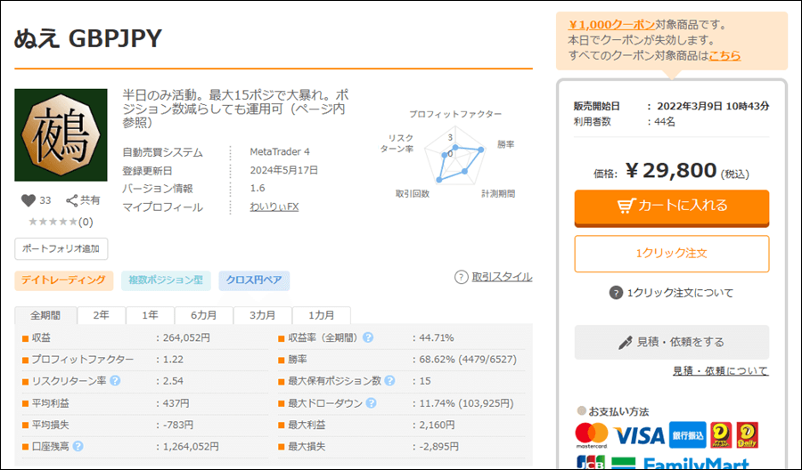Image resolution: width=802 pixels, height=470 pixels.
Task: Click help icon beside 最大保有ポジション数
Action: tap(389, 381)
